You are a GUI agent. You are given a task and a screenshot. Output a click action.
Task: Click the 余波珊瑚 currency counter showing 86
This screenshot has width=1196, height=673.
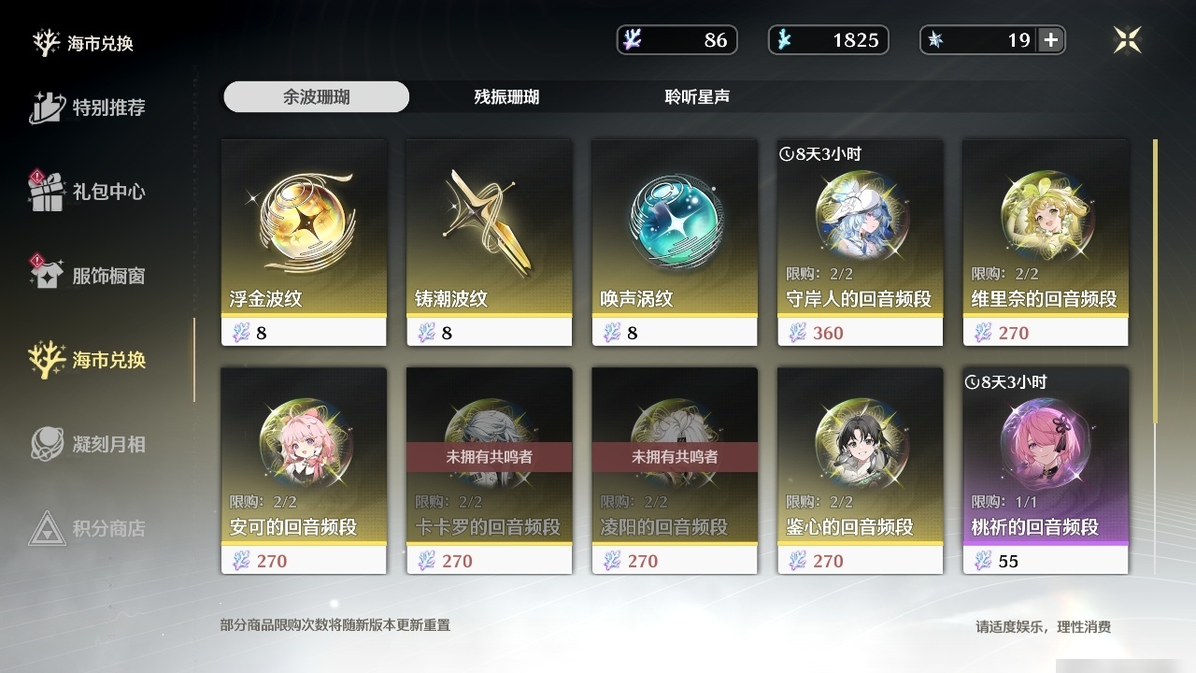click(677, 40)
